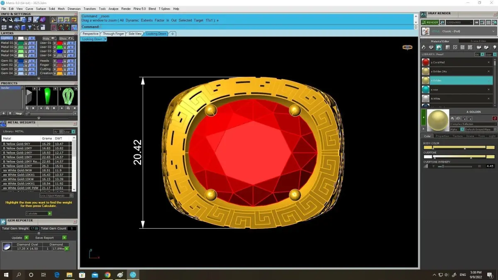Open the render resolution 1200x900 dropdown
Viewport: 498px width, 280px height.
[459, 22]
